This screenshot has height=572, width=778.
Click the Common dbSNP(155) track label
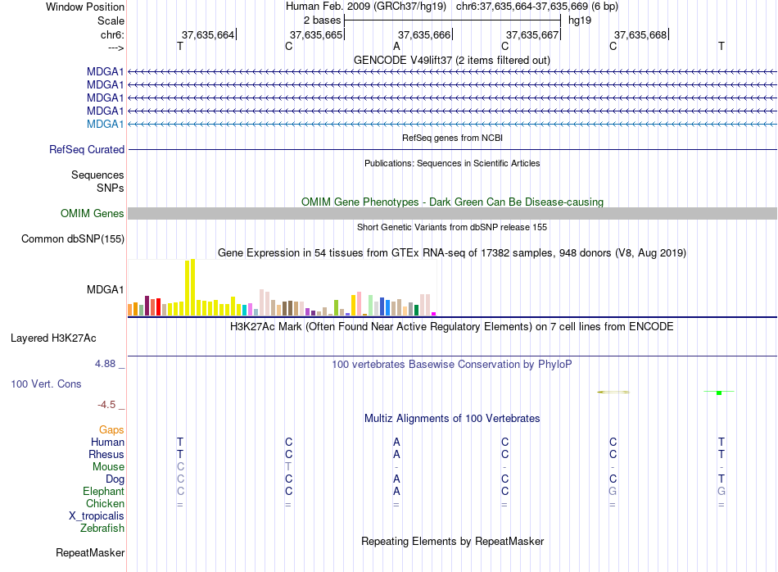pos(72,238)
